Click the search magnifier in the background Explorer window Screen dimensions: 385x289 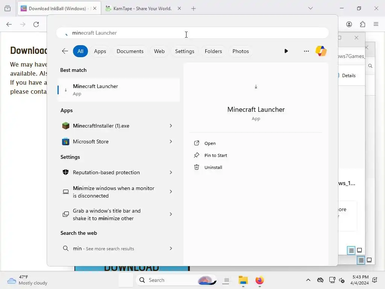click(370, 65)
